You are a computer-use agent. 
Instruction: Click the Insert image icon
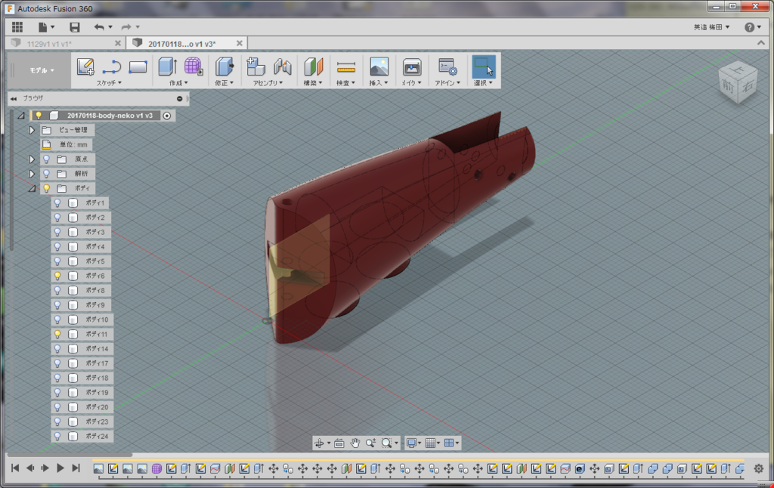379,66
